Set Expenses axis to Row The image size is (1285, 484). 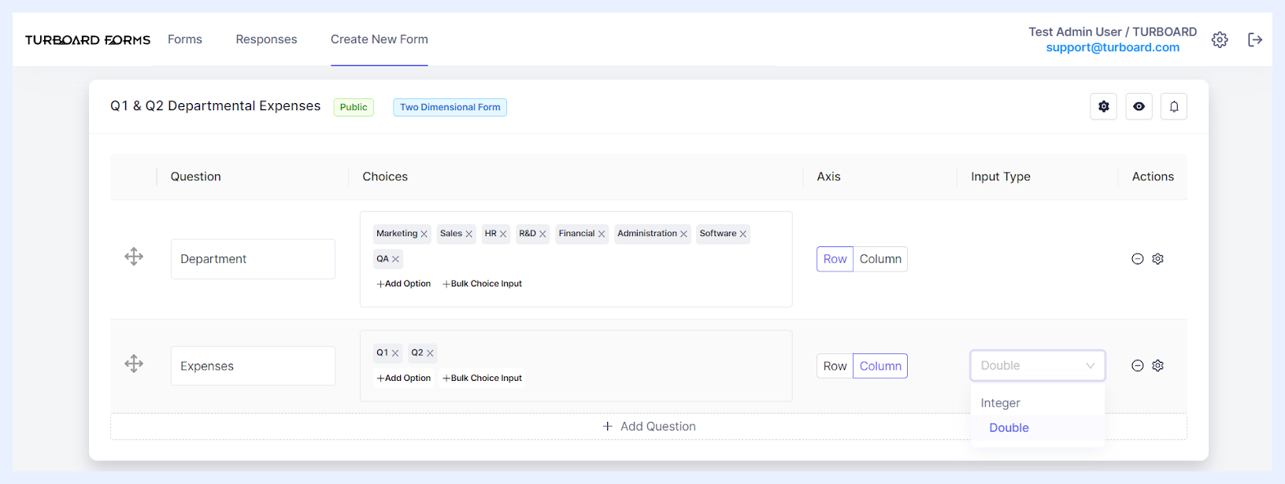tap(835, 366)
